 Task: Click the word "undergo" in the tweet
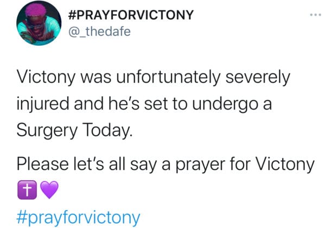[225, 104]
